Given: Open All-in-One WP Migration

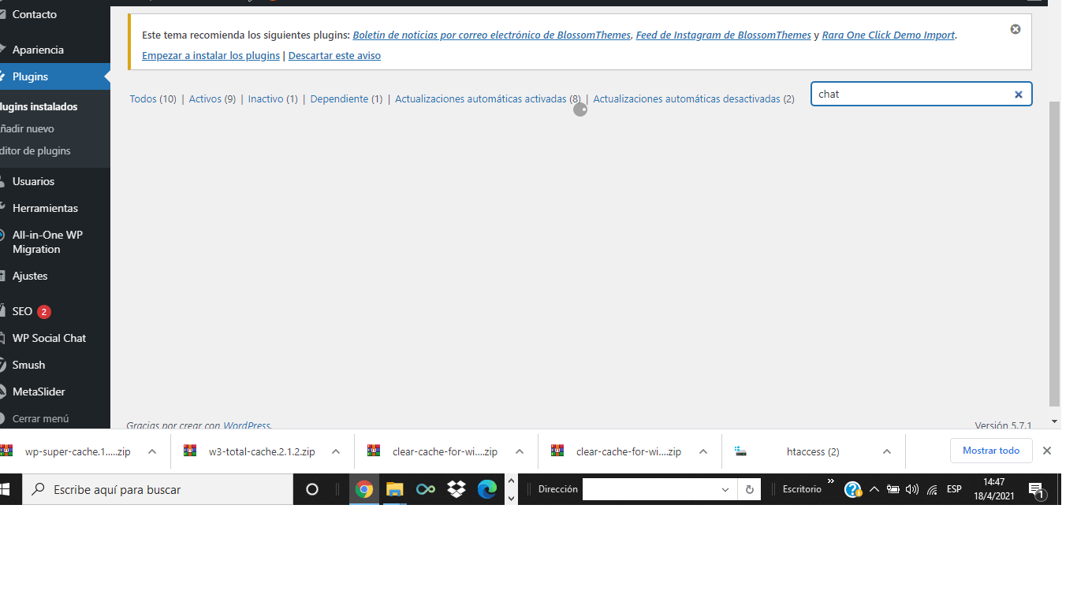Looking at the screenshot, I should [x=47, y=242].
